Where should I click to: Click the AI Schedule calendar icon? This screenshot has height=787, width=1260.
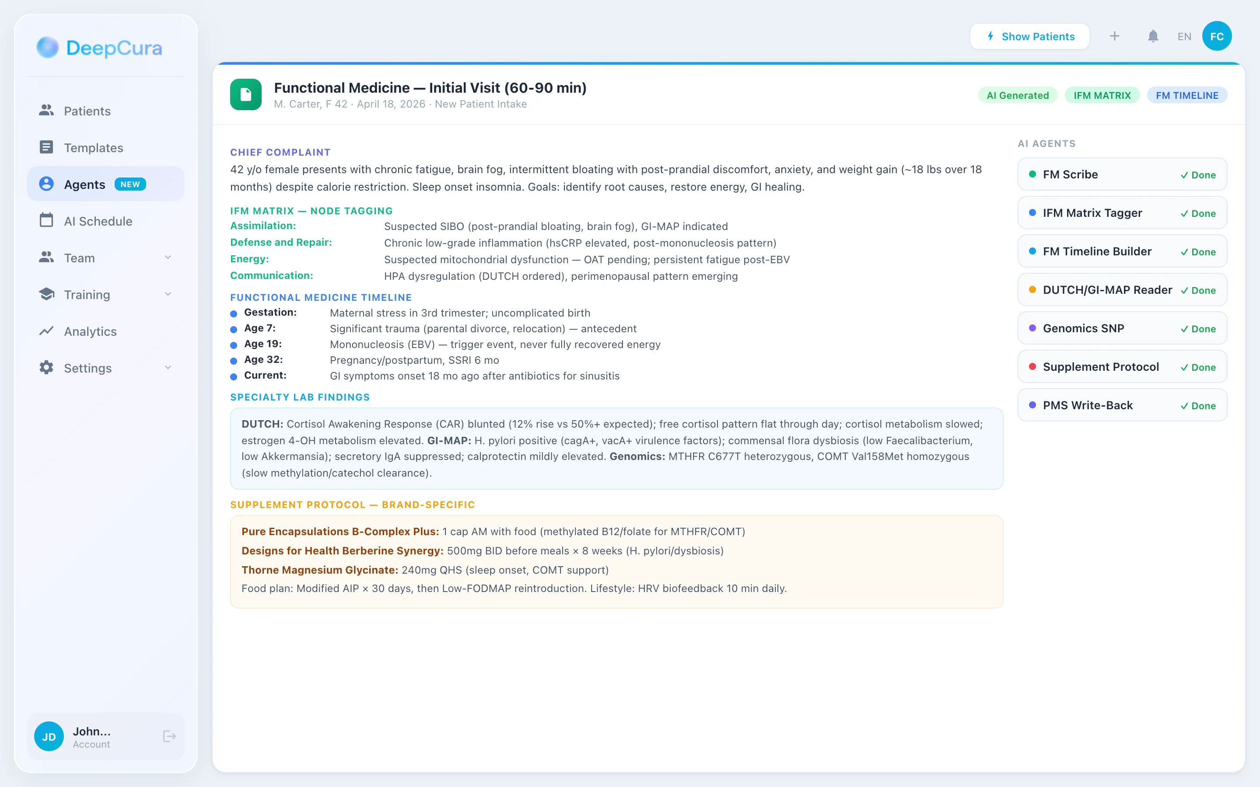[46, 221]
